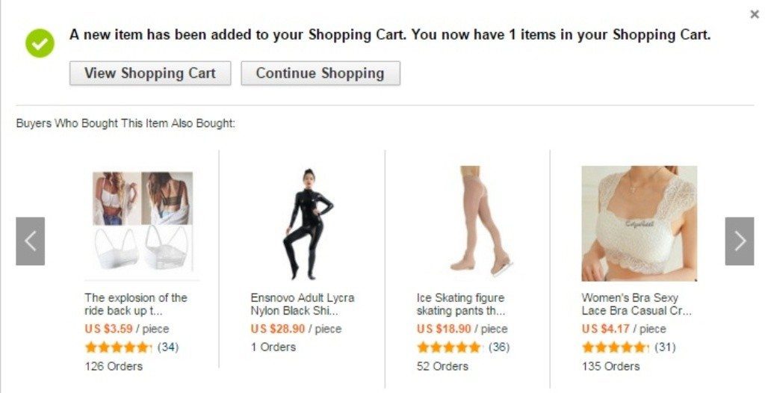Open the ice skating pants product image
Image resolution: width=765 pixels, height=393 pixels.
click(474, 221)
